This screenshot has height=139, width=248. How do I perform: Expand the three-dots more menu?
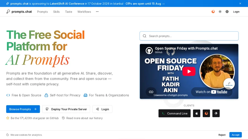point(97,12)
